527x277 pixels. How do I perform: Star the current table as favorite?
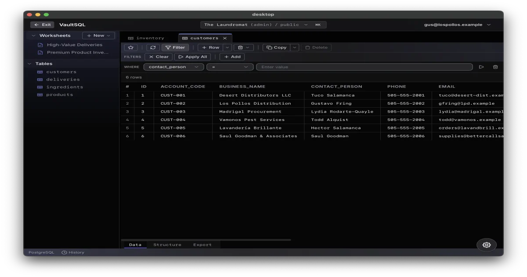[x=130, y=47]
